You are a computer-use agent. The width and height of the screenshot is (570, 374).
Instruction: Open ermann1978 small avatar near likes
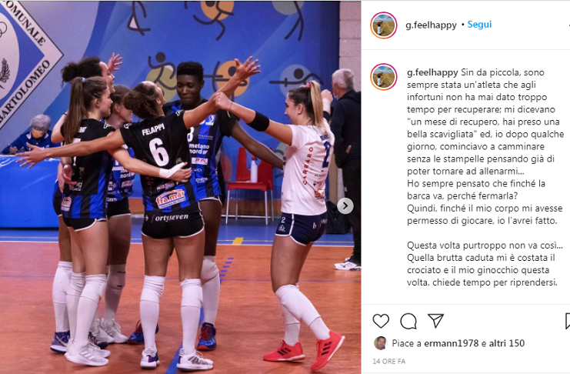point(380,343)
